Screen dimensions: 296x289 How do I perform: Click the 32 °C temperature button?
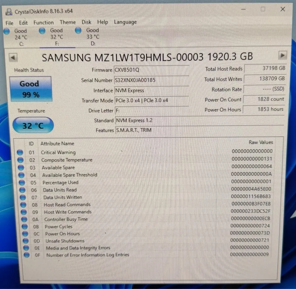point(33,125)
